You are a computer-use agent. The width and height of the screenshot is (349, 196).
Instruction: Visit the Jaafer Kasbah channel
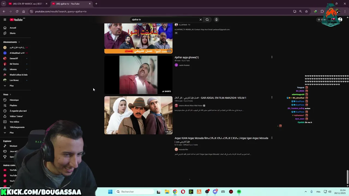[x=184, y=65]
